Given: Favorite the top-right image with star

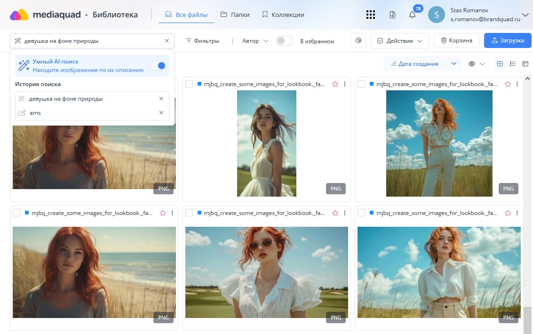Looking at the screenshot, I should point(508,84).
